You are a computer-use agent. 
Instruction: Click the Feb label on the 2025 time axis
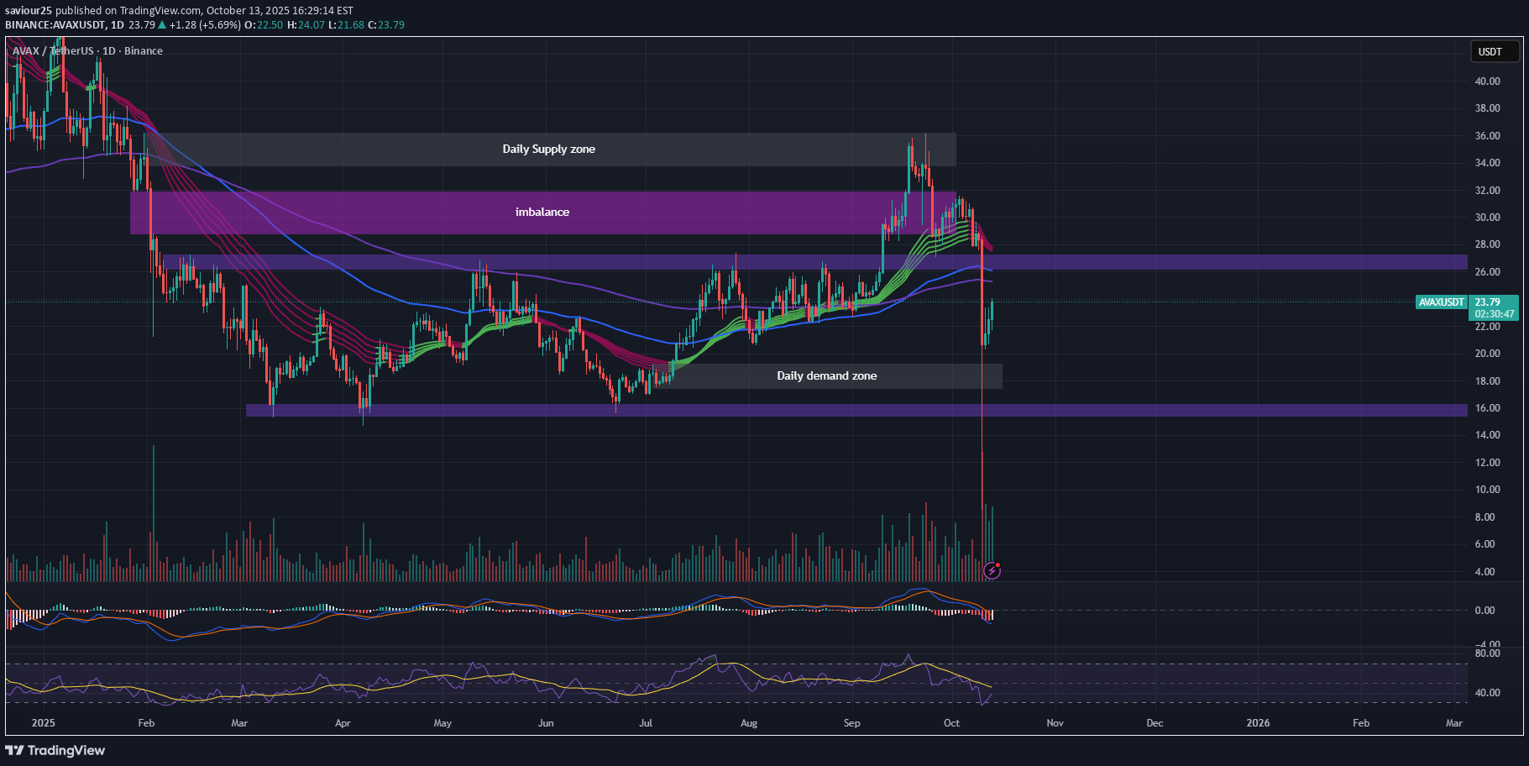point(146,723)
